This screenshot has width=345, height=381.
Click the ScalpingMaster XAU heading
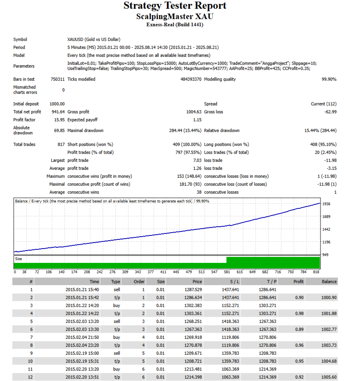(175, 17)
